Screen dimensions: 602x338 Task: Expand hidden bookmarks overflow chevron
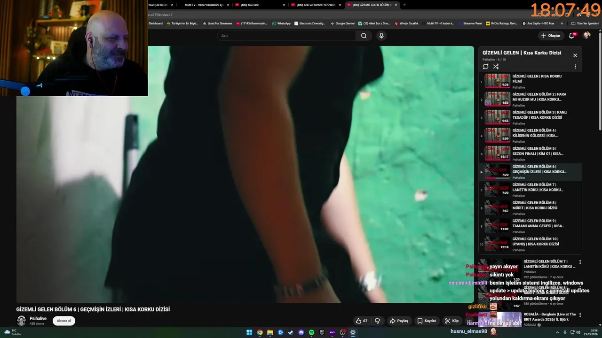point(562,23)
